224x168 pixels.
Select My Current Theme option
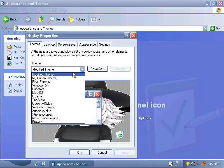click(x=58, y=78)
